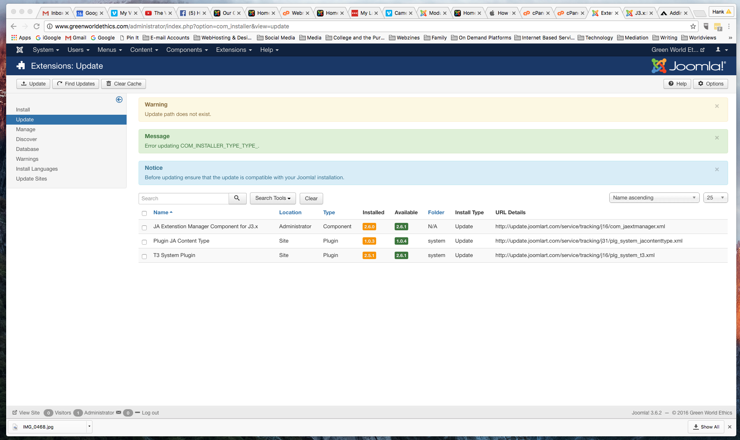Expand the Search Tools dropdown
The height and width of the screenshot is (440, 740).
[273, 198]
